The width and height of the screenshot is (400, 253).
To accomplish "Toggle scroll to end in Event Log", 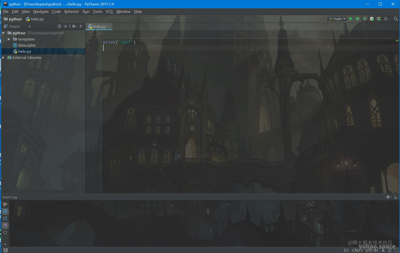I will click(5, 225).
